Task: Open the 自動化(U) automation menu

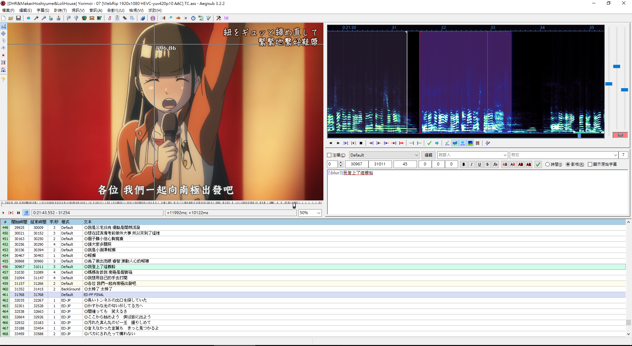Action: coord(116,11)
